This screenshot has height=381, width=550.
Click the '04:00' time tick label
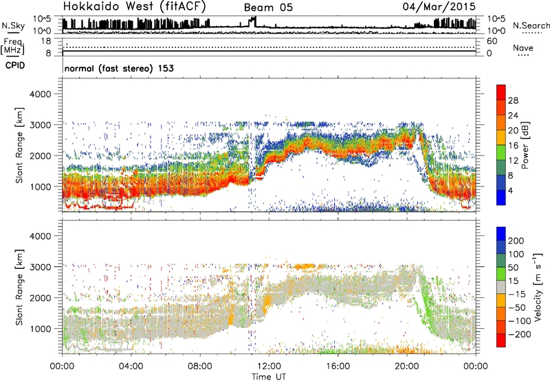[x=131, y=367]
